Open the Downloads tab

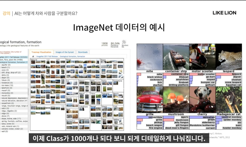[x=83, y=52]
